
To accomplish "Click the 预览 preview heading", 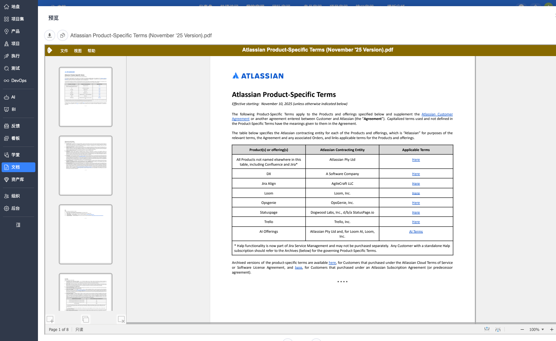I will point(54,18).
